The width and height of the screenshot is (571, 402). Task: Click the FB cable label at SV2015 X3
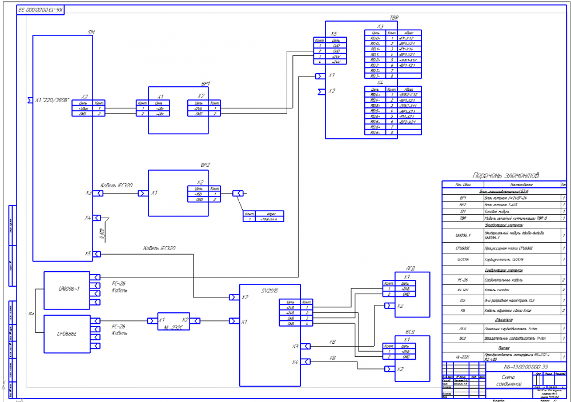pos(332,342)
